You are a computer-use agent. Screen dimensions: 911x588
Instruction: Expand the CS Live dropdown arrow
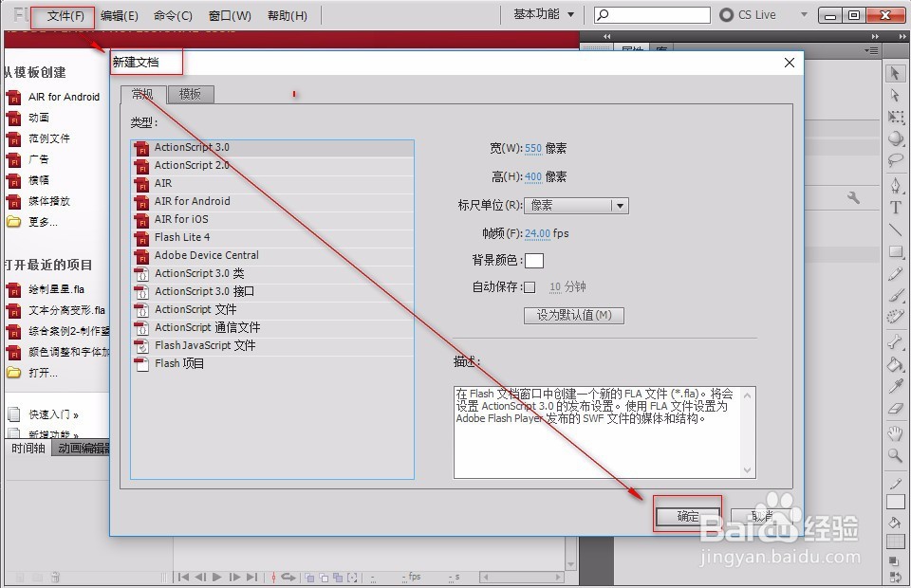tap(804, 14)
